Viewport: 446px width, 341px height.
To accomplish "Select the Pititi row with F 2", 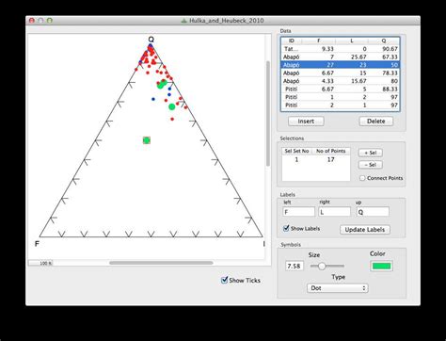I will (x=341, y=106).
